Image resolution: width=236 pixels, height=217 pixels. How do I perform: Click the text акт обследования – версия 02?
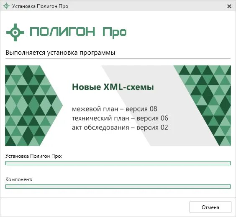(120, 128)
